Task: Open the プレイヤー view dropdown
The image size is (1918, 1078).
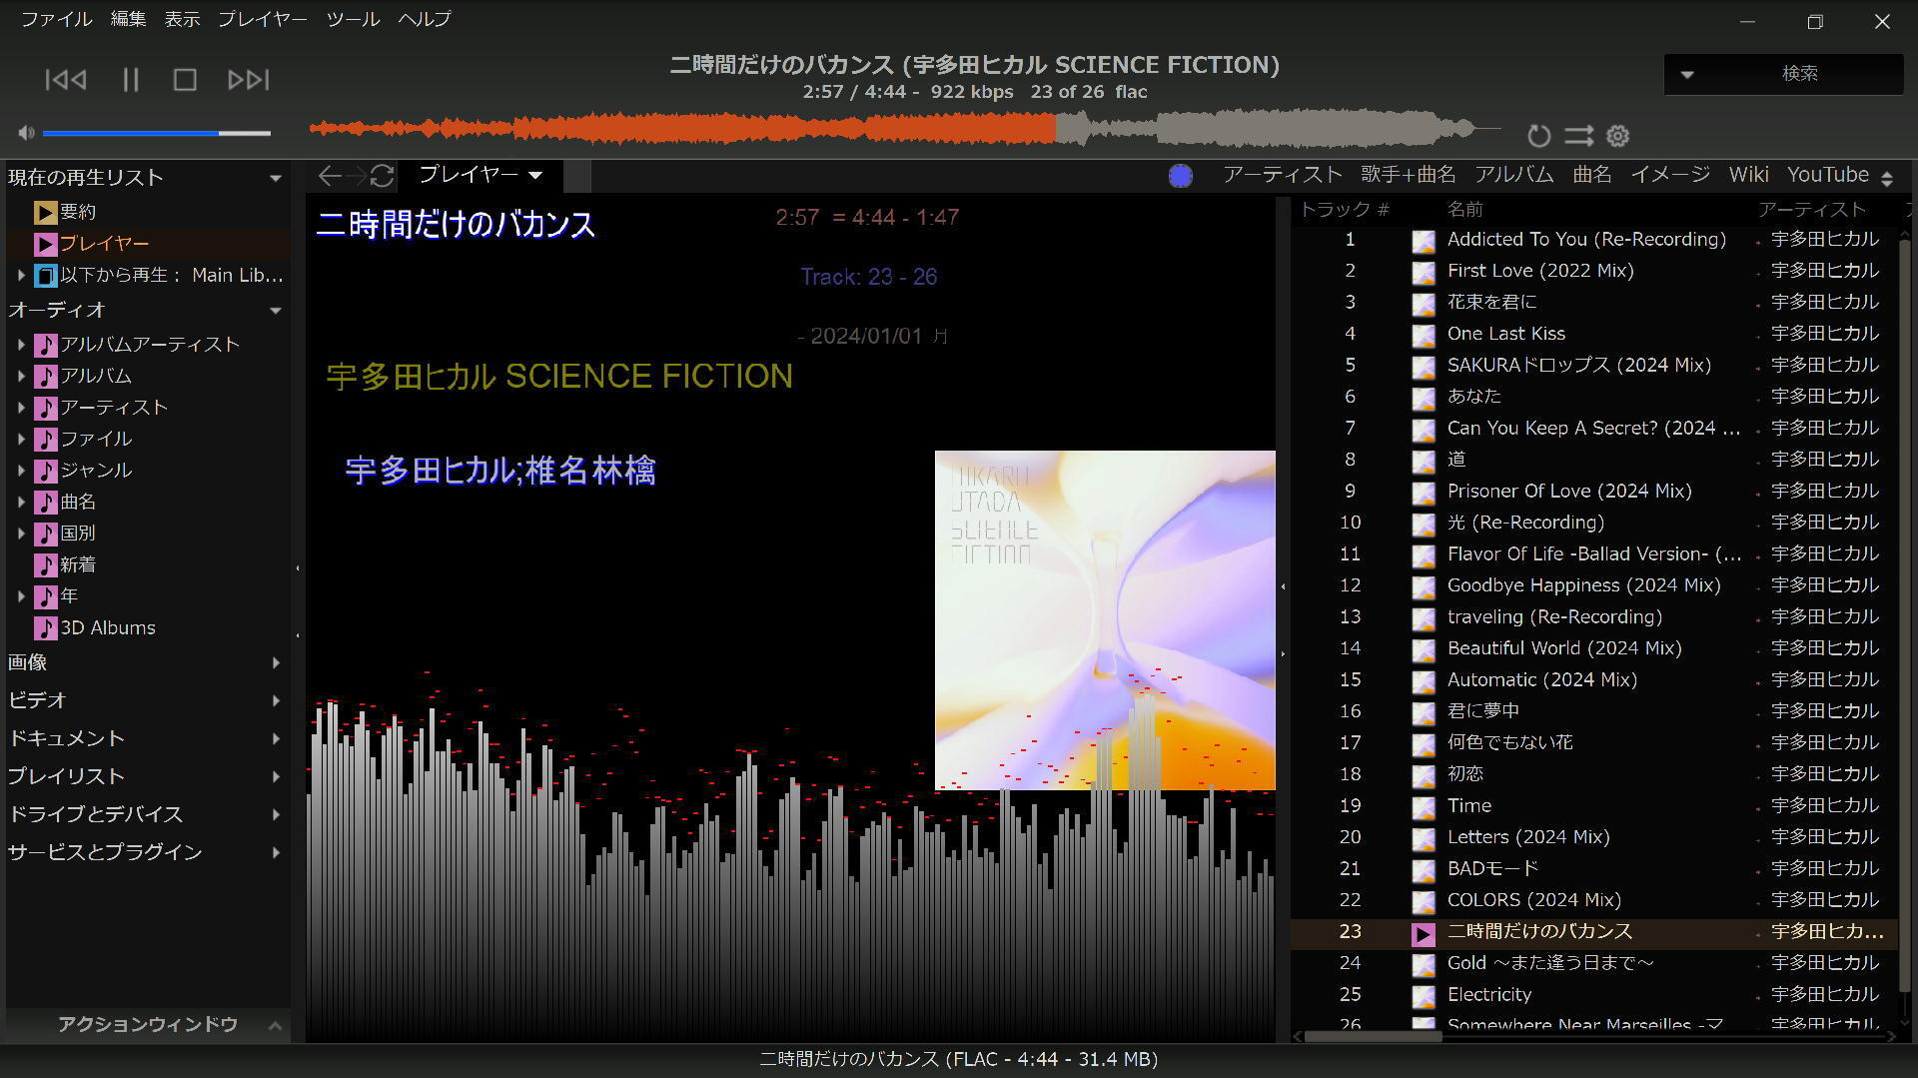Action: [x=535, y=176]
